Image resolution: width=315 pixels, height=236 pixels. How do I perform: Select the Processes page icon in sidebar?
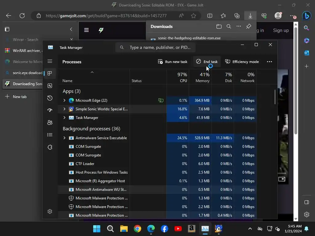pyautogui.click(x=50, y=73)
